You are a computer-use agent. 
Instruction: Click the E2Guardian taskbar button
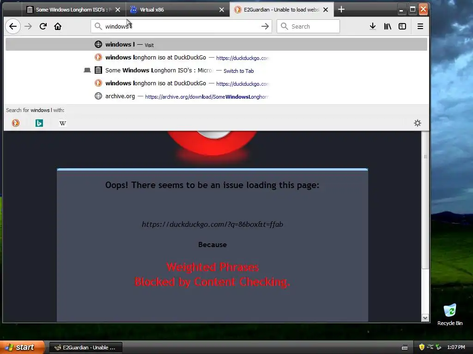point(85,348)
